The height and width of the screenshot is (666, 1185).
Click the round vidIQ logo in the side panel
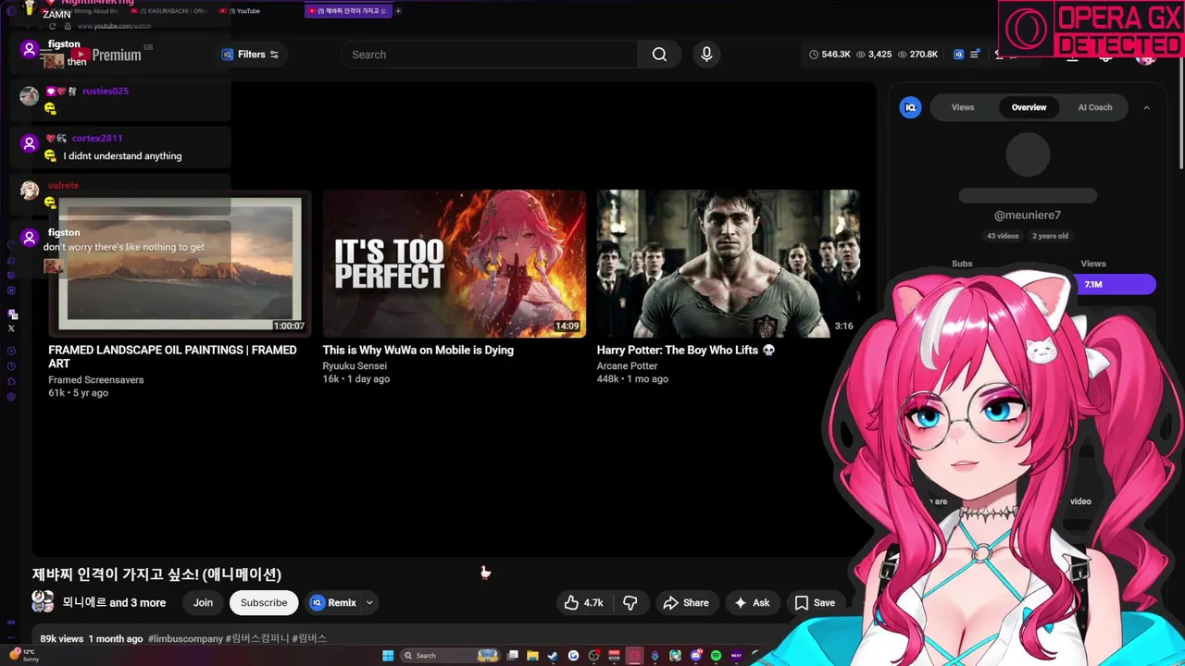[911, 107]
